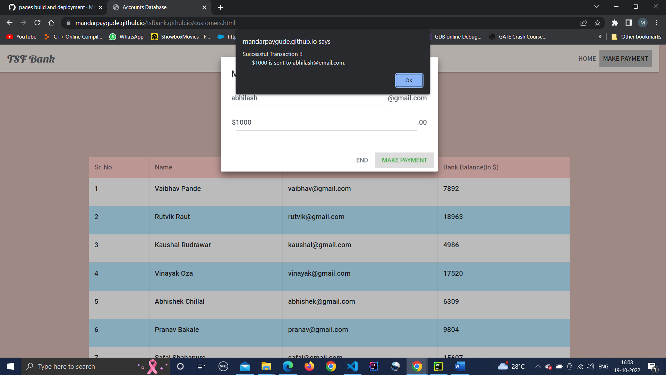
Task: Open Visual Studio Code from taskbar
Action: (x=352, y=366)
